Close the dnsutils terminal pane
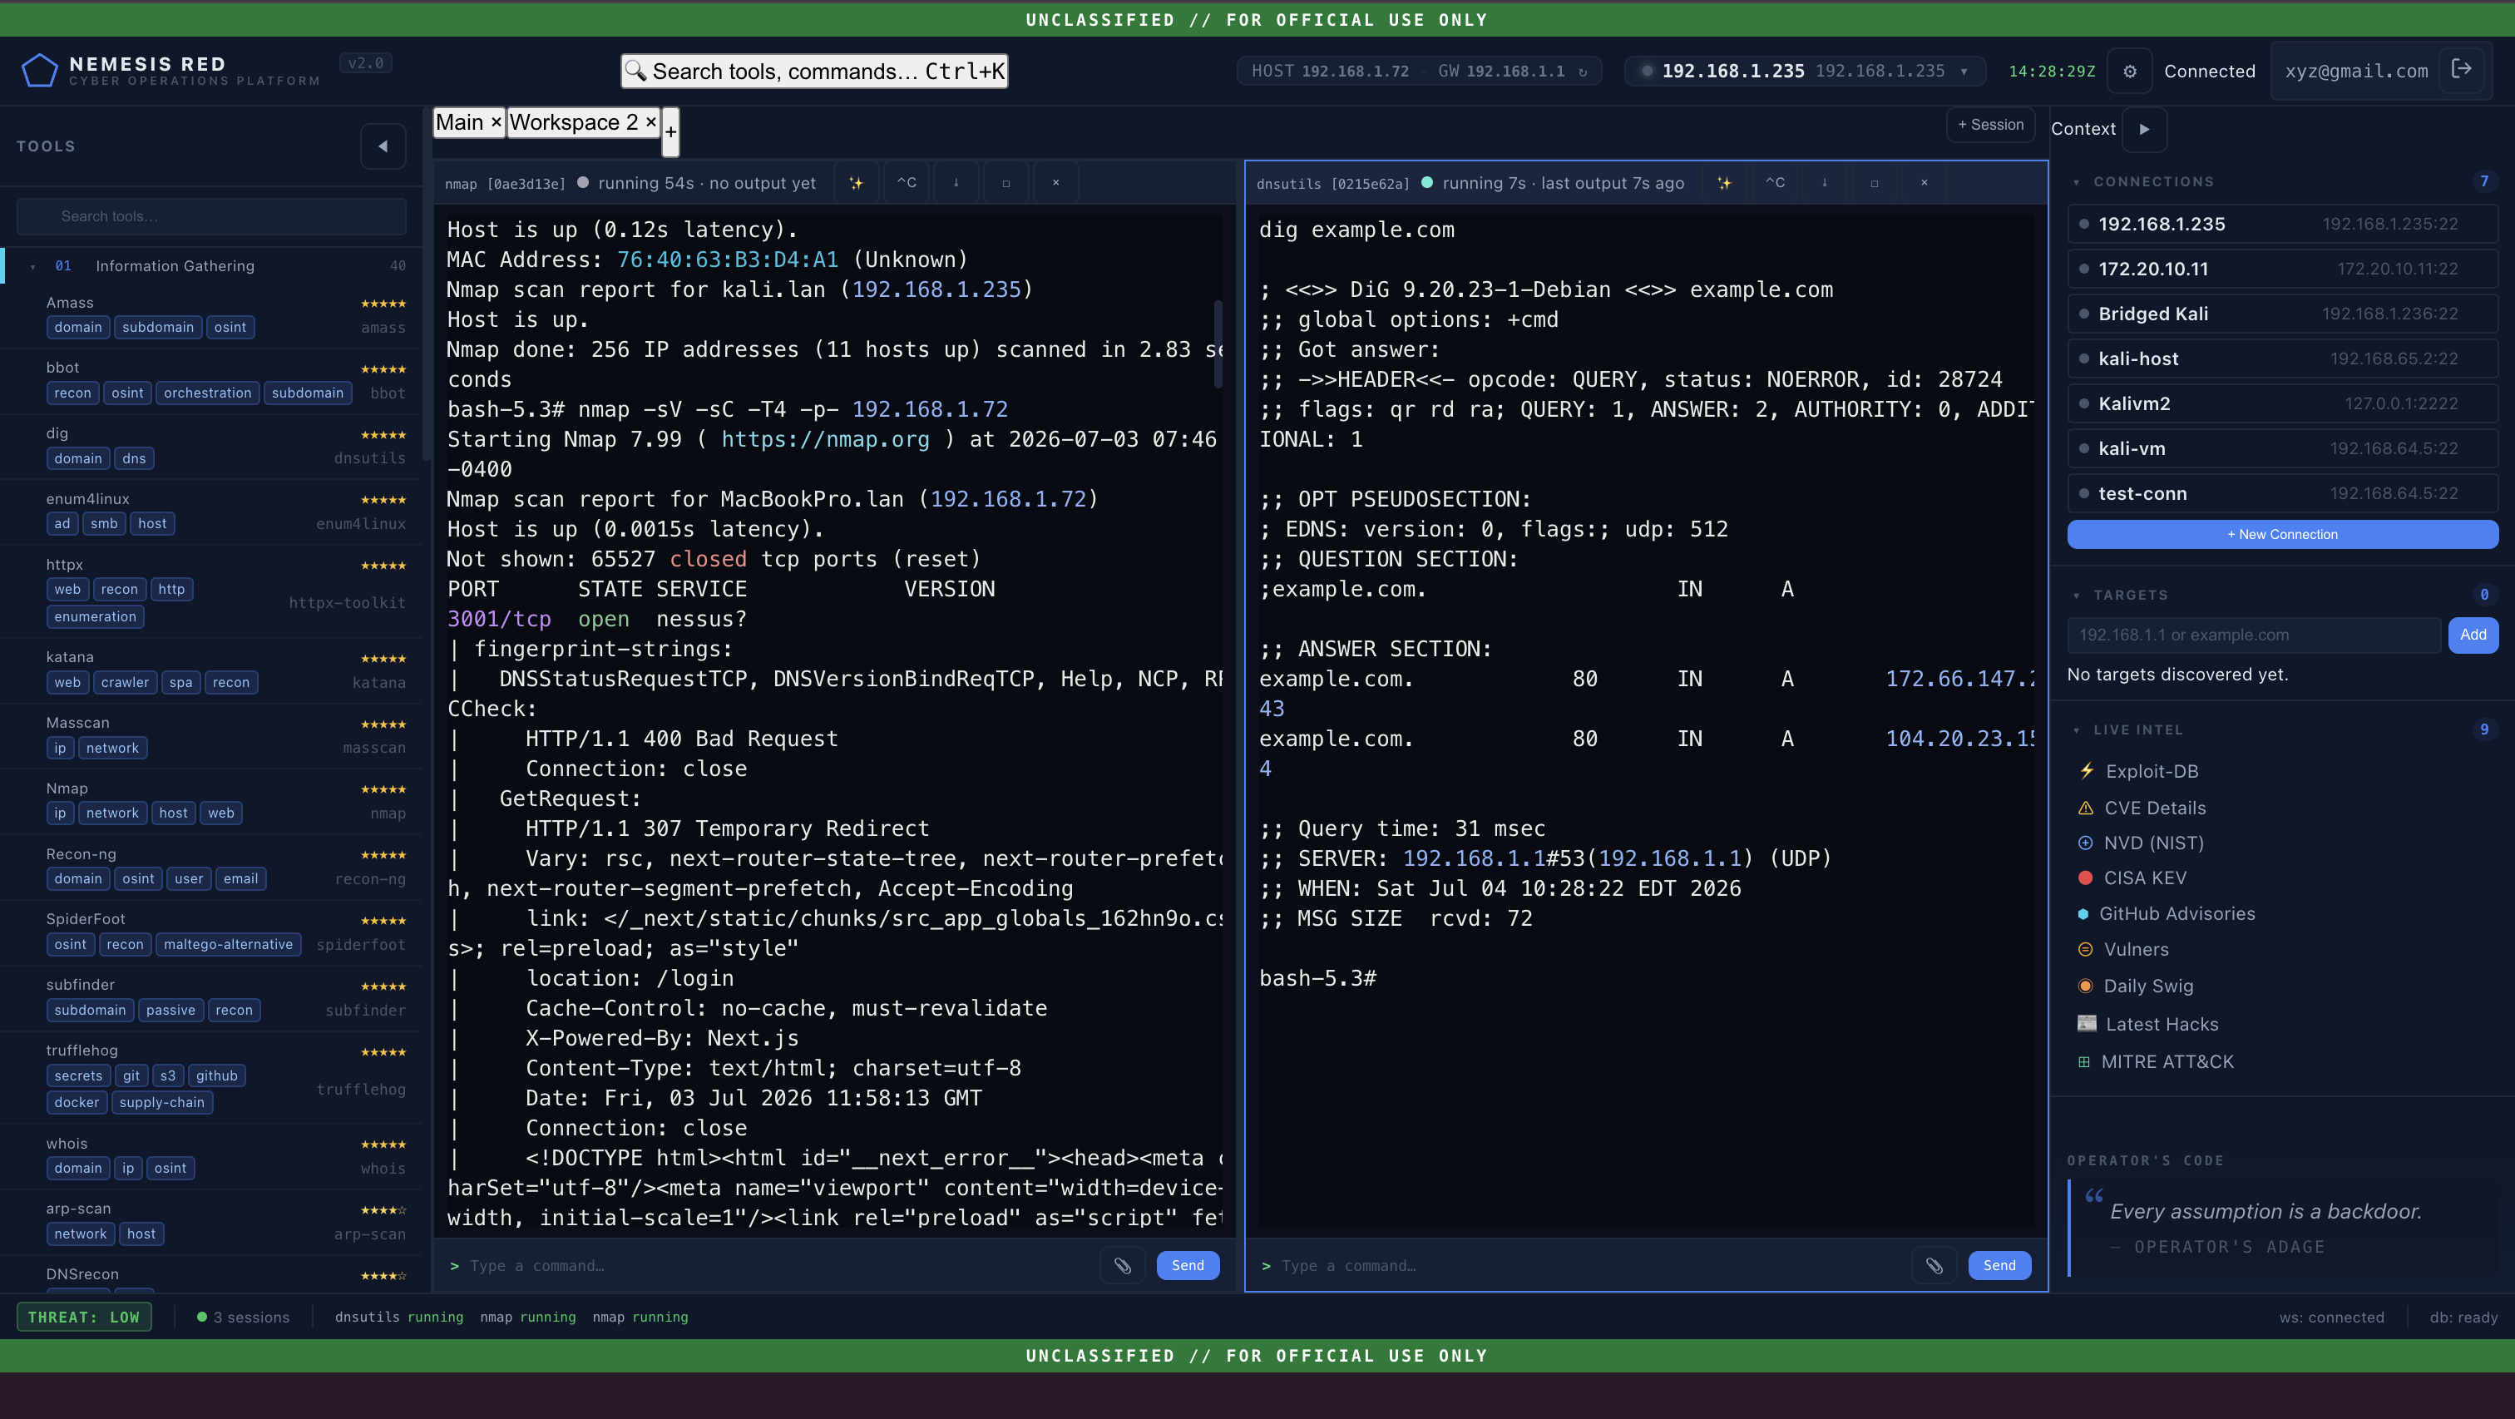Image resolution: width=2515 pixels, height=1419 pixels. tap(1925, 183)
